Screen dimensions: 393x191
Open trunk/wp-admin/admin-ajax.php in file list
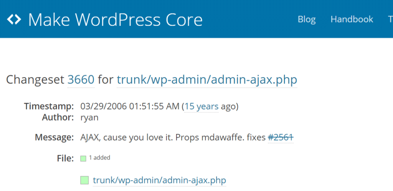click(x=159, y=180)
